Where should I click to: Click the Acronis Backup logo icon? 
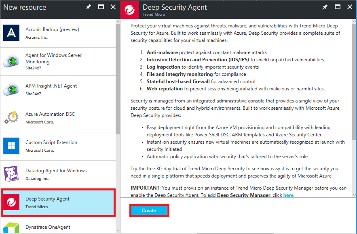[11, 33]
